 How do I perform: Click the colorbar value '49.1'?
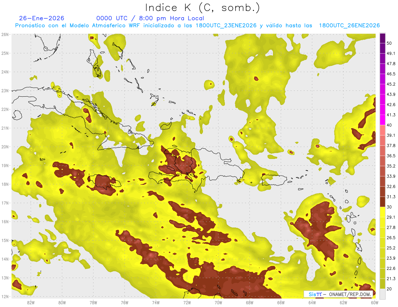coord(391,53)
